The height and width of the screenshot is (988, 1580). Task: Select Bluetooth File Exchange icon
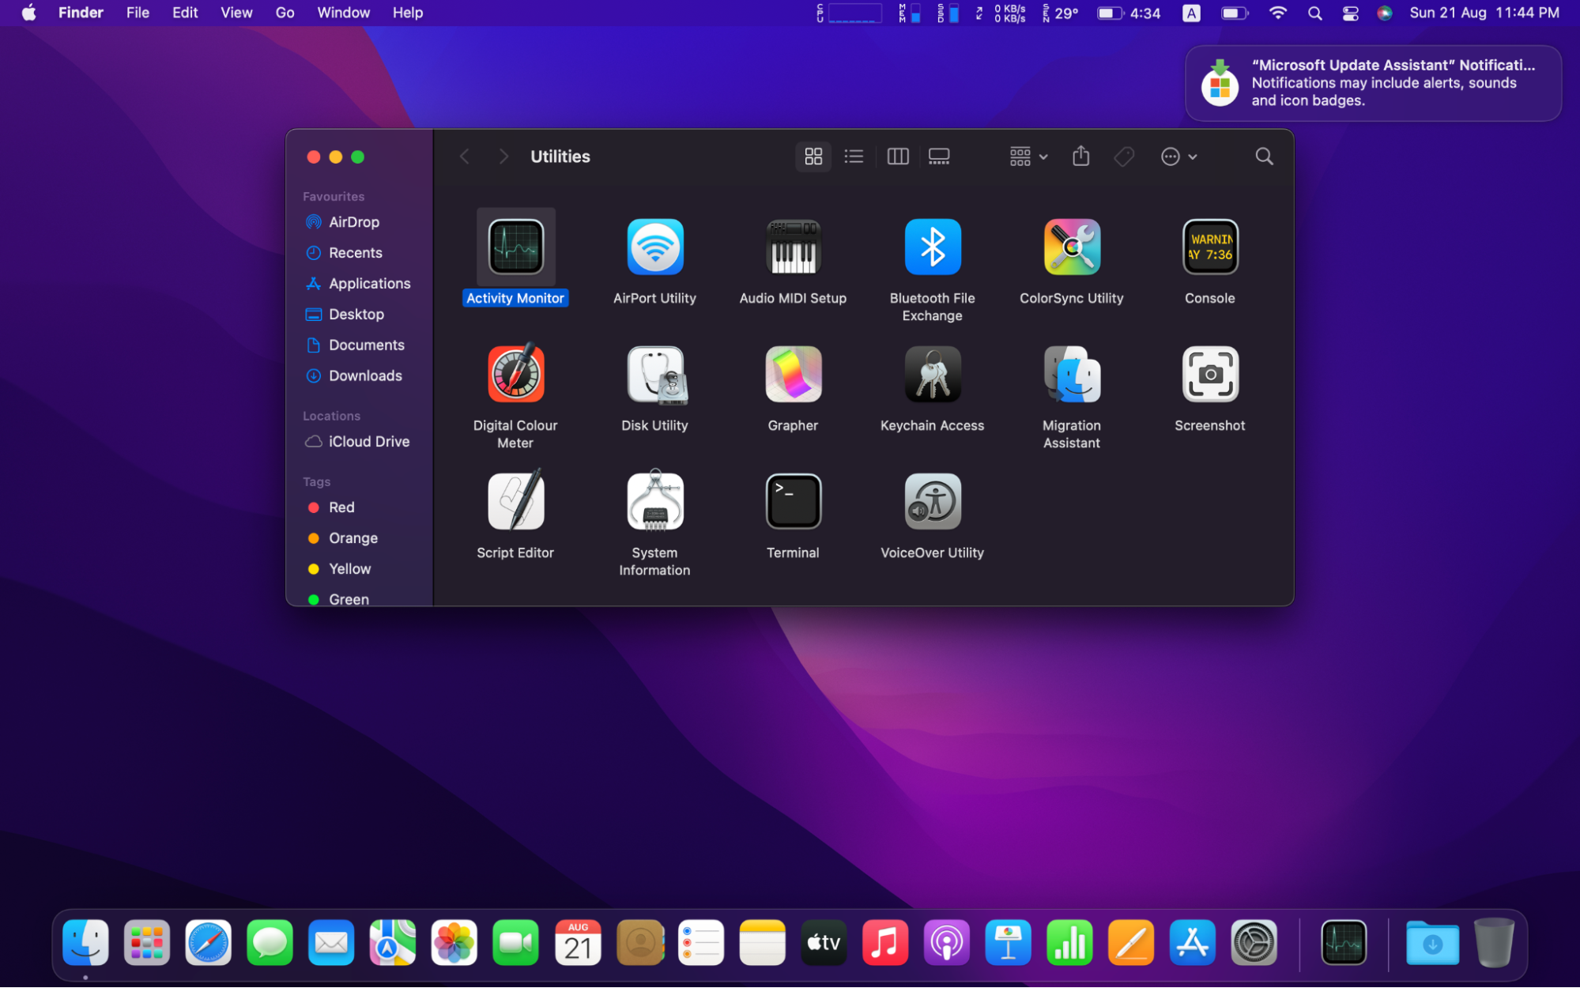[933, 247]
